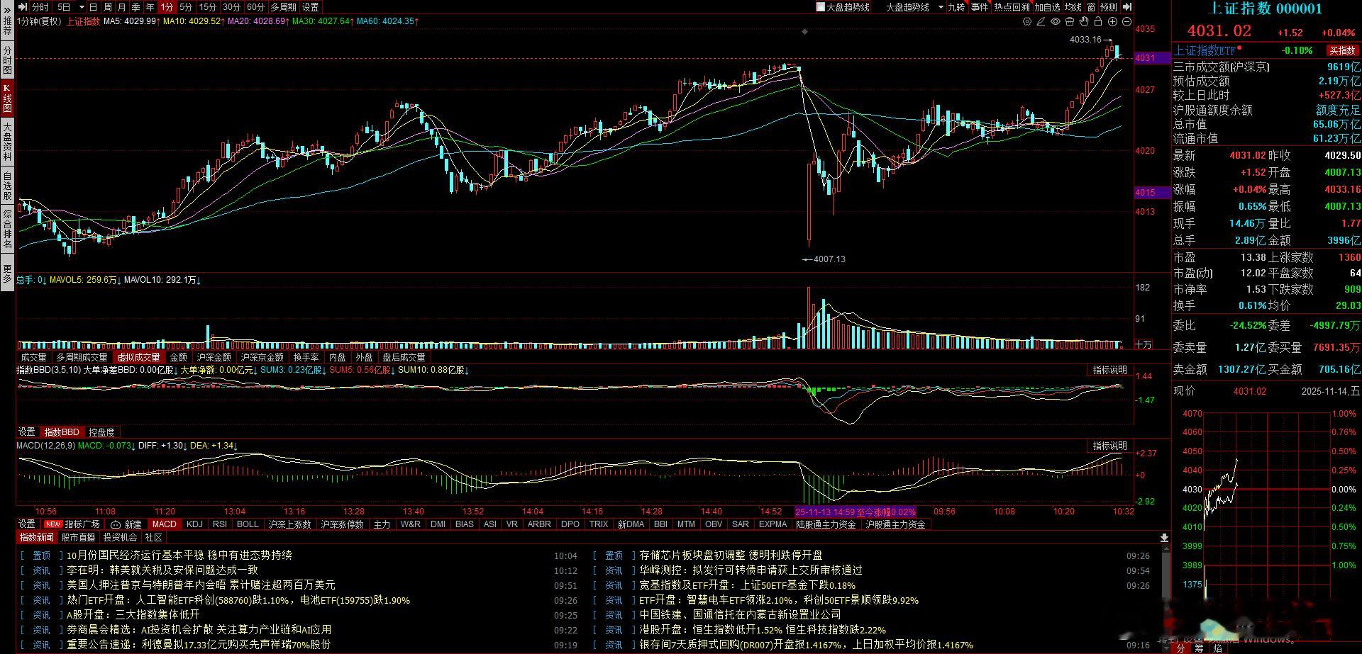Viewport: 1362px width, 654px height.
Task: Click the 九转 indicator button
Action: (957, 7)
